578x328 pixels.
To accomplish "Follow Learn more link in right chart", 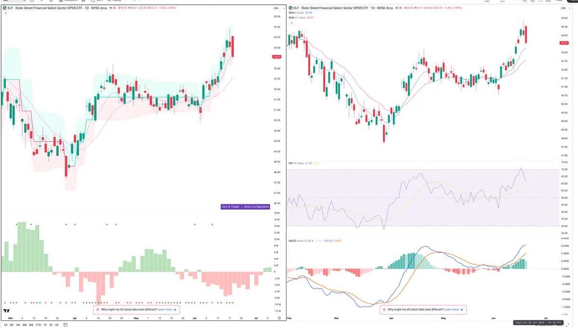I will point(451,310).
